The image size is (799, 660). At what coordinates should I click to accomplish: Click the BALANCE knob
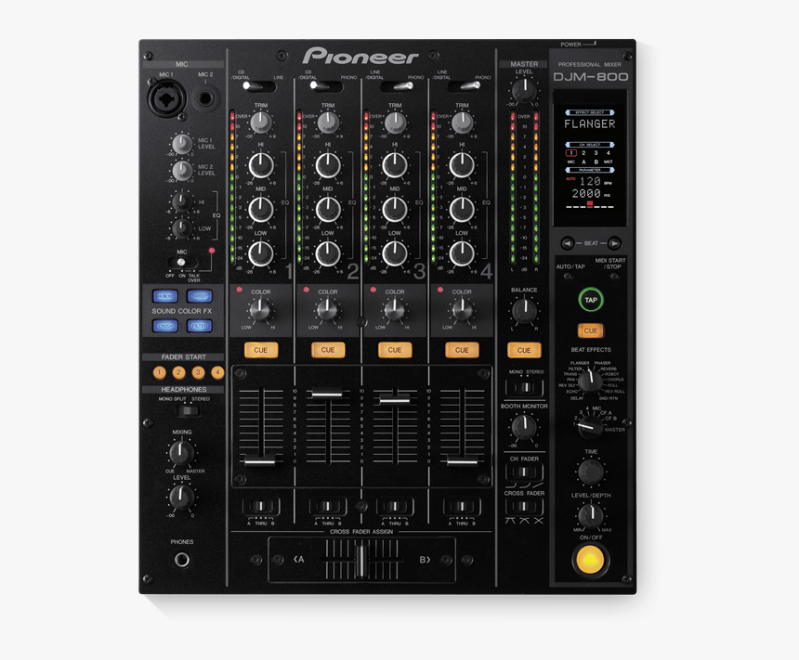point(524,310)
